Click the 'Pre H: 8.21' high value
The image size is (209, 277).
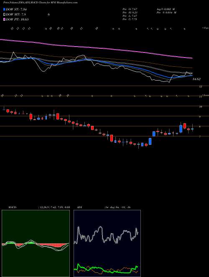point(130,13)
